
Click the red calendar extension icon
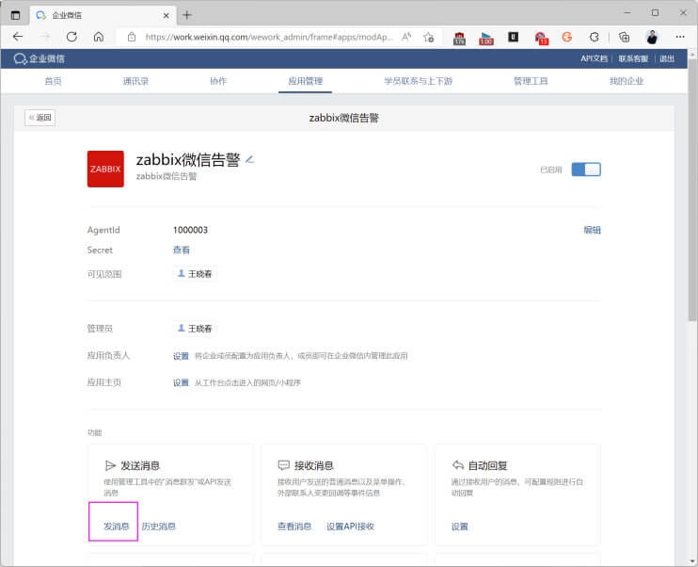459,38
